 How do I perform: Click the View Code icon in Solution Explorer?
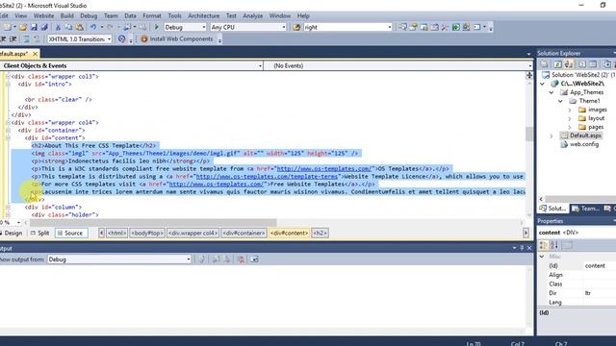point(581,64)
